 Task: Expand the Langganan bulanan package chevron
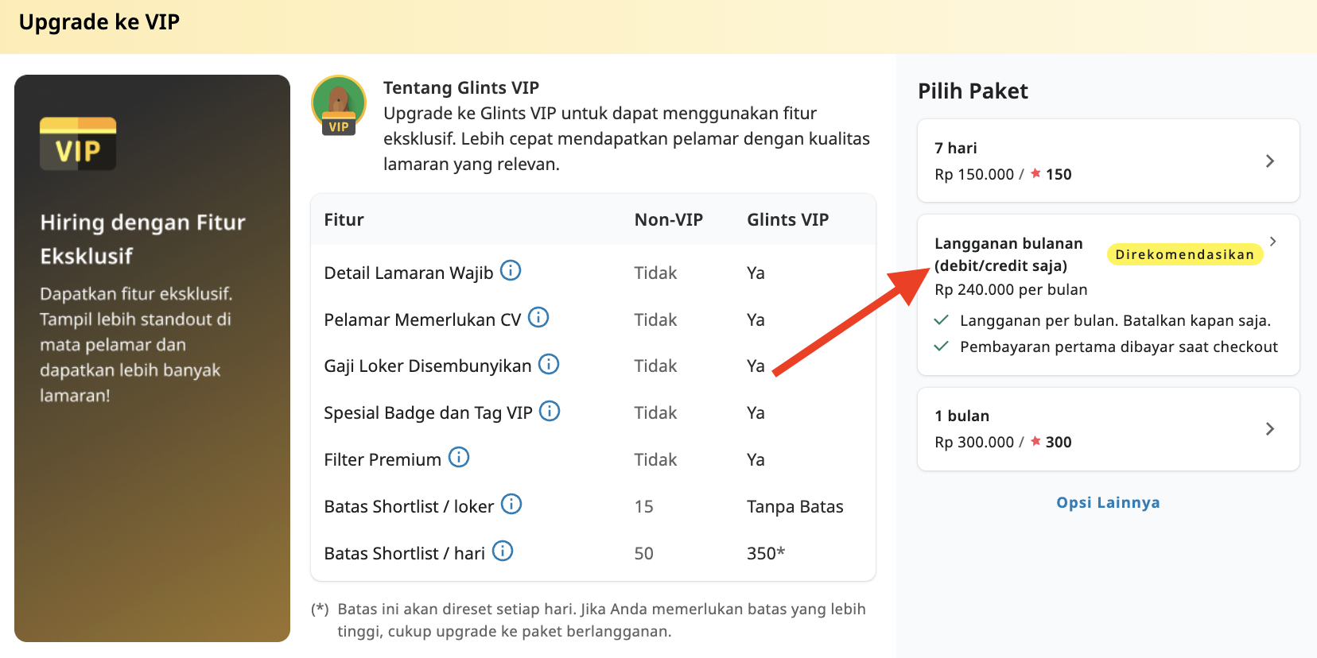(1273, 241)
